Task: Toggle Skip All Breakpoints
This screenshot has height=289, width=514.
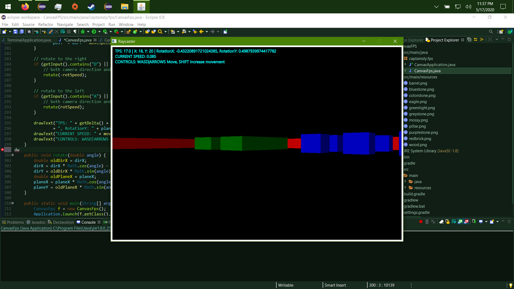Action: coord(29,32)
